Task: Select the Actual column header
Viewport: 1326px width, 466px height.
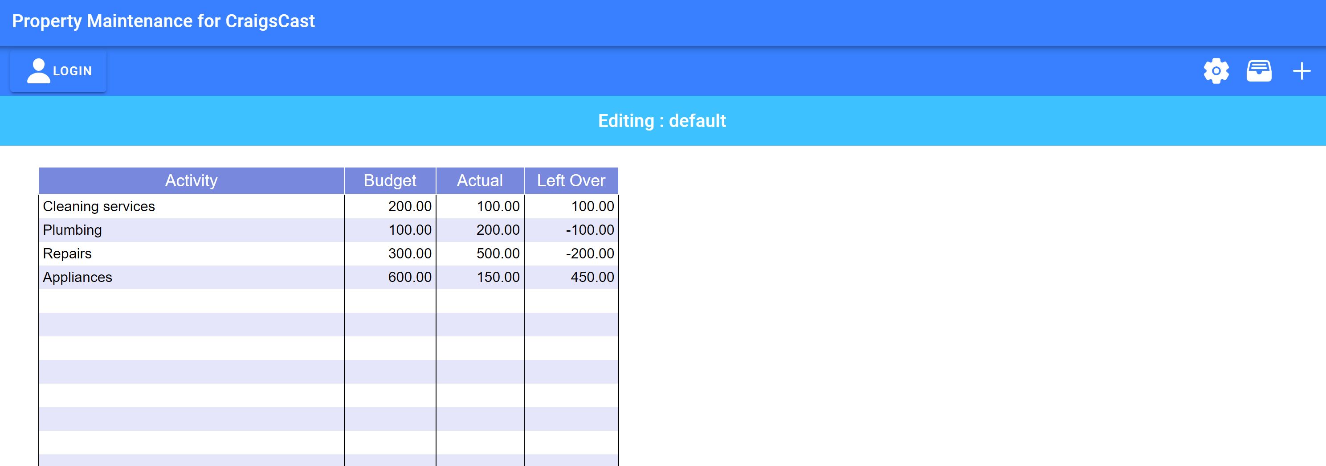Action: (480, 181)
